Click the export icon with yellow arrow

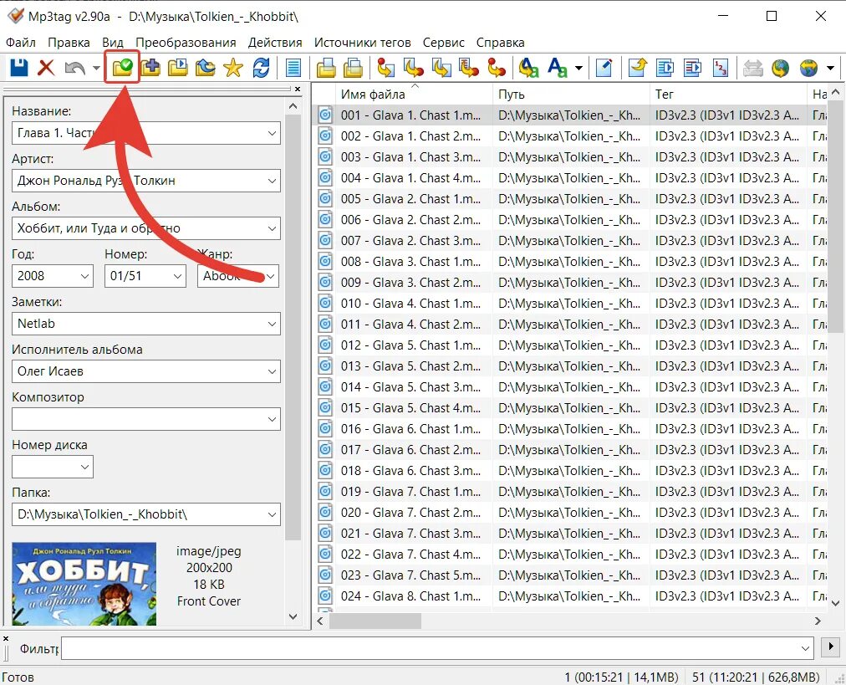click(638, 68)
